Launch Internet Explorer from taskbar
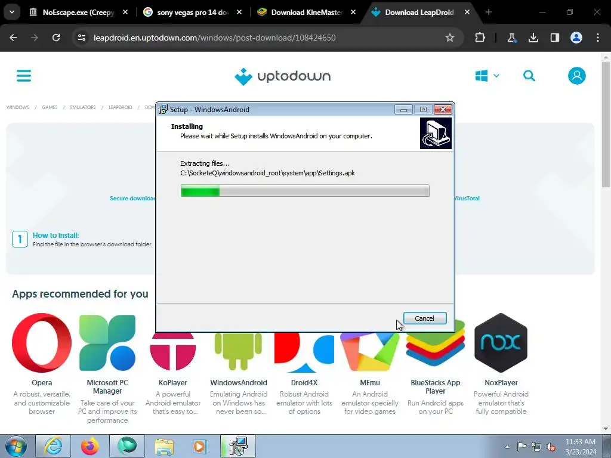The image size is (611, 458). pos(53,446)
